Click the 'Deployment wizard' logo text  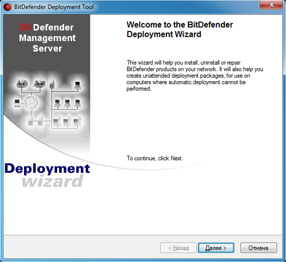(x=47, y=175)
